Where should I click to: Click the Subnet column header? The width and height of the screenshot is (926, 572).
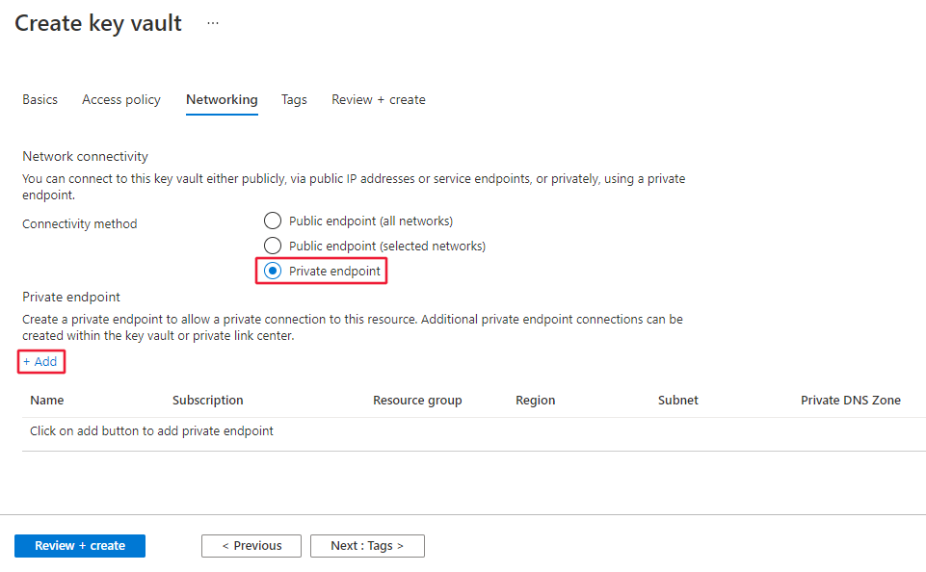[678, 400]
